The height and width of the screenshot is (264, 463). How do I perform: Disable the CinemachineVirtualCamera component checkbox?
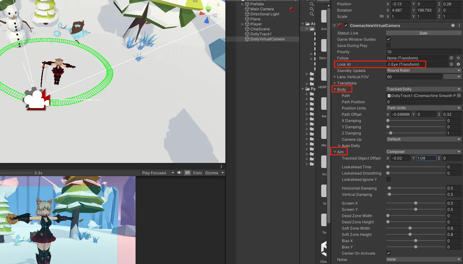click(346, 25)
